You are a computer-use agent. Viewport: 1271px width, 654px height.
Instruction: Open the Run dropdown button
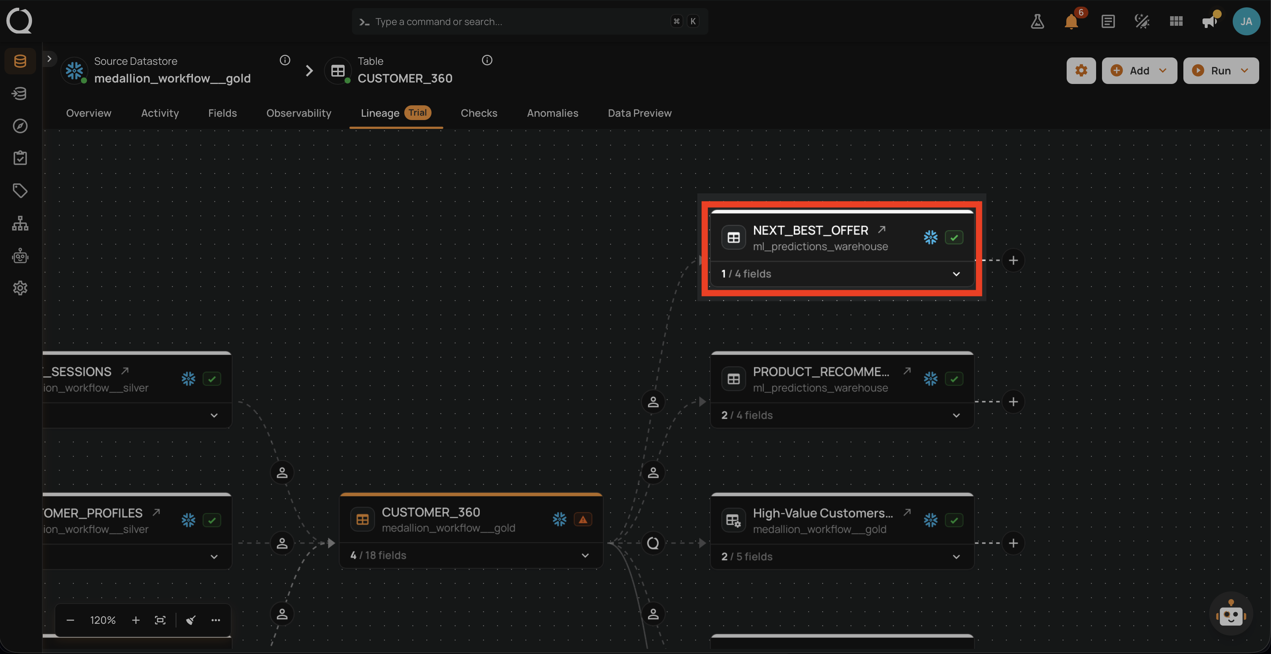[1221, 71]
